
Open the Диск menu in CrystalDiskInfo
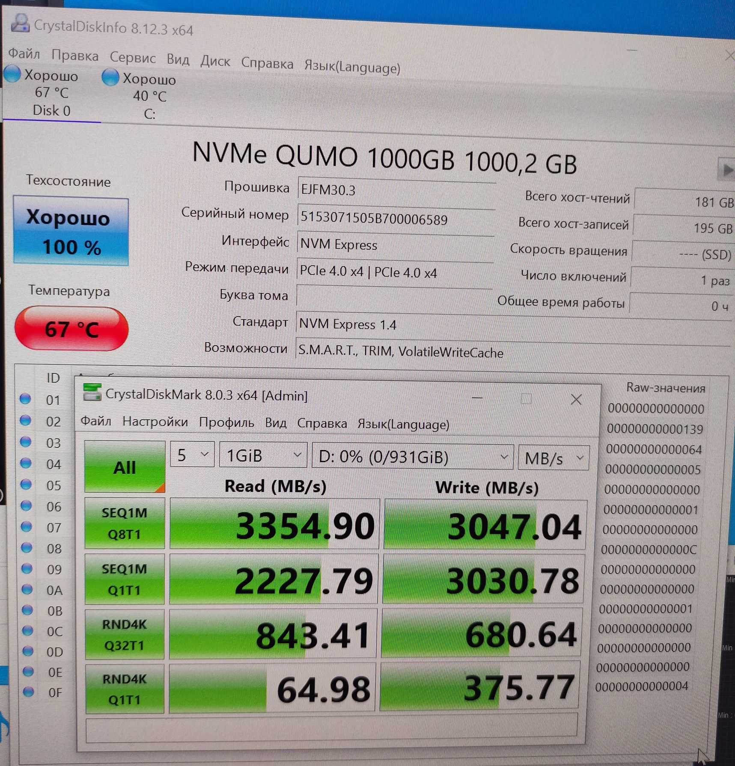[215, 62]
